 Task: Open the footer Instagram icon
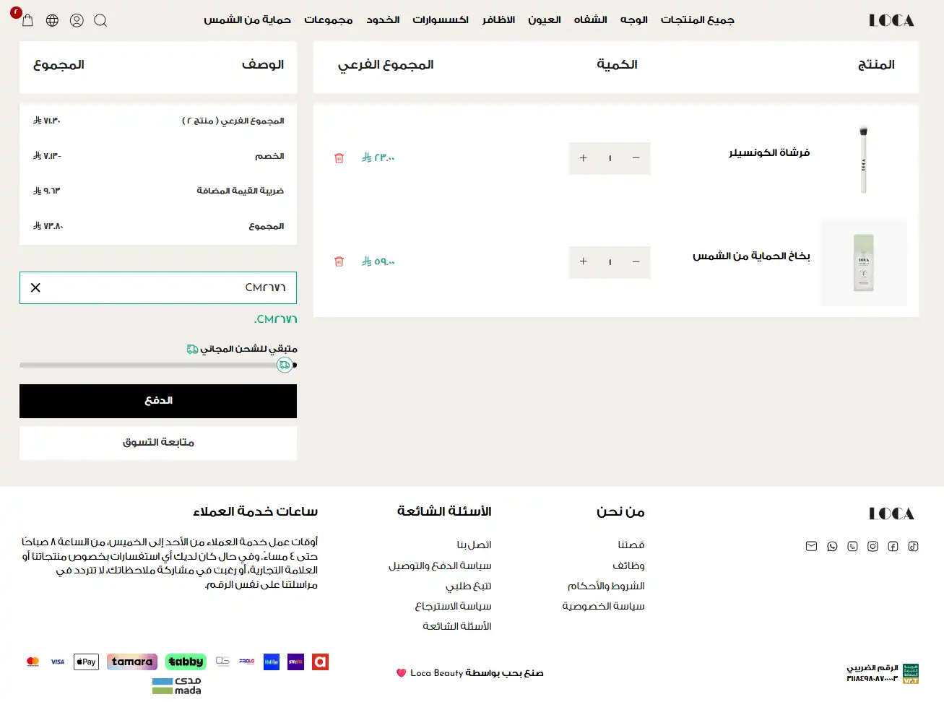point(872,546)
